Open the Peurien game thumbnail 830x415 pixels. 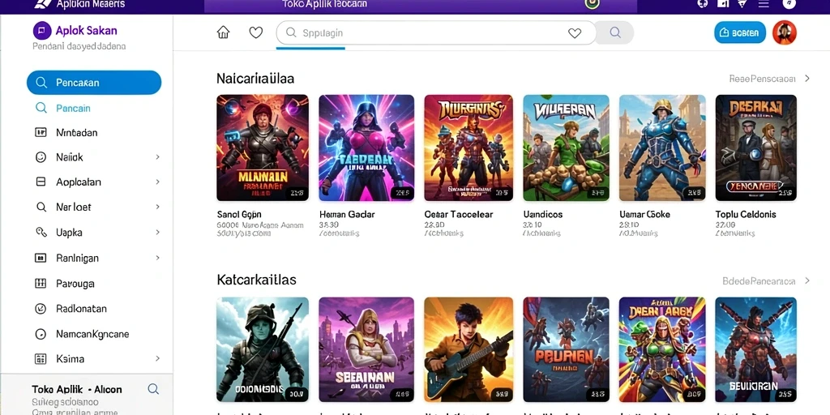pos(566,349)
